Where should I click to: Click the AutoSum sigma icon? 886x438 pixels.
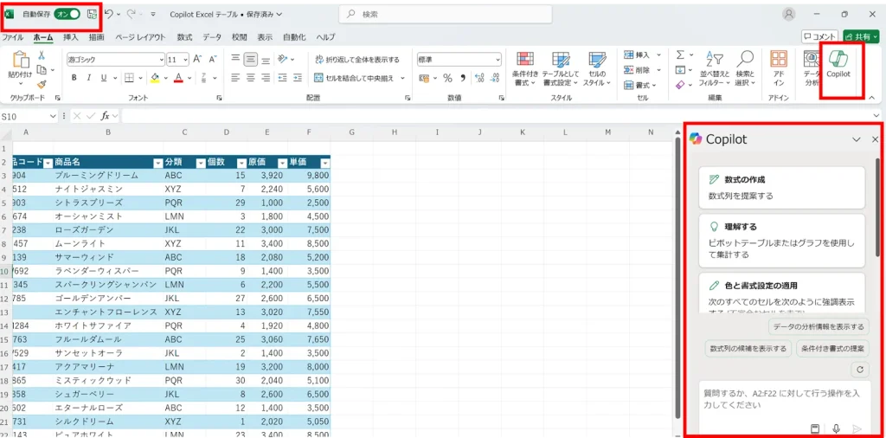click(680, 55)
